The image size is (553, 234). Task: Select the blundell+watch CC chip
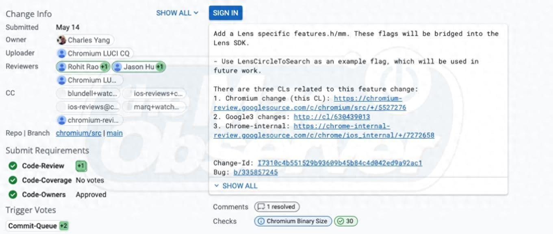89,94
